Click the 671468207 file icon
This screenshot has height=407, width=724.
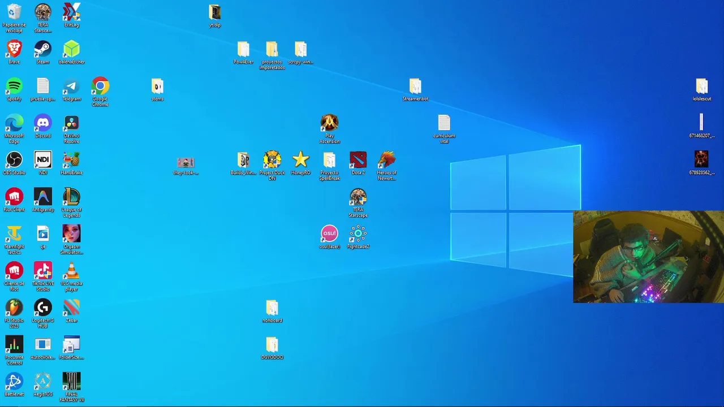701,123
